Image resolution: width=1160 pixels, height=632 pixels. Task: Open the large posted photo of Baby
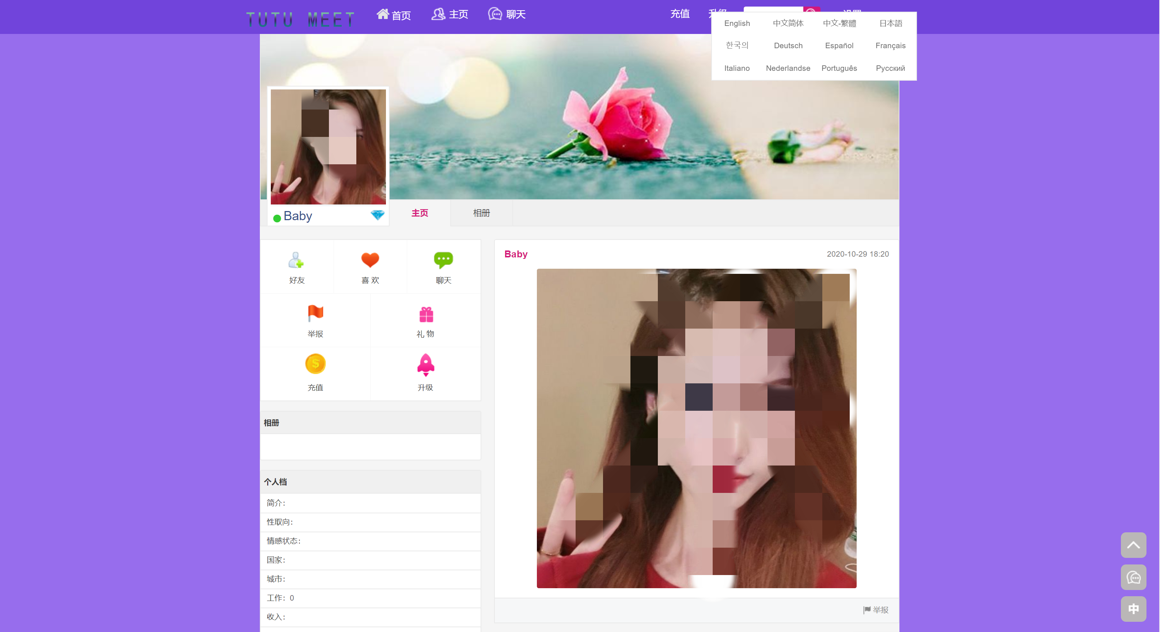(x=696, y=428)
